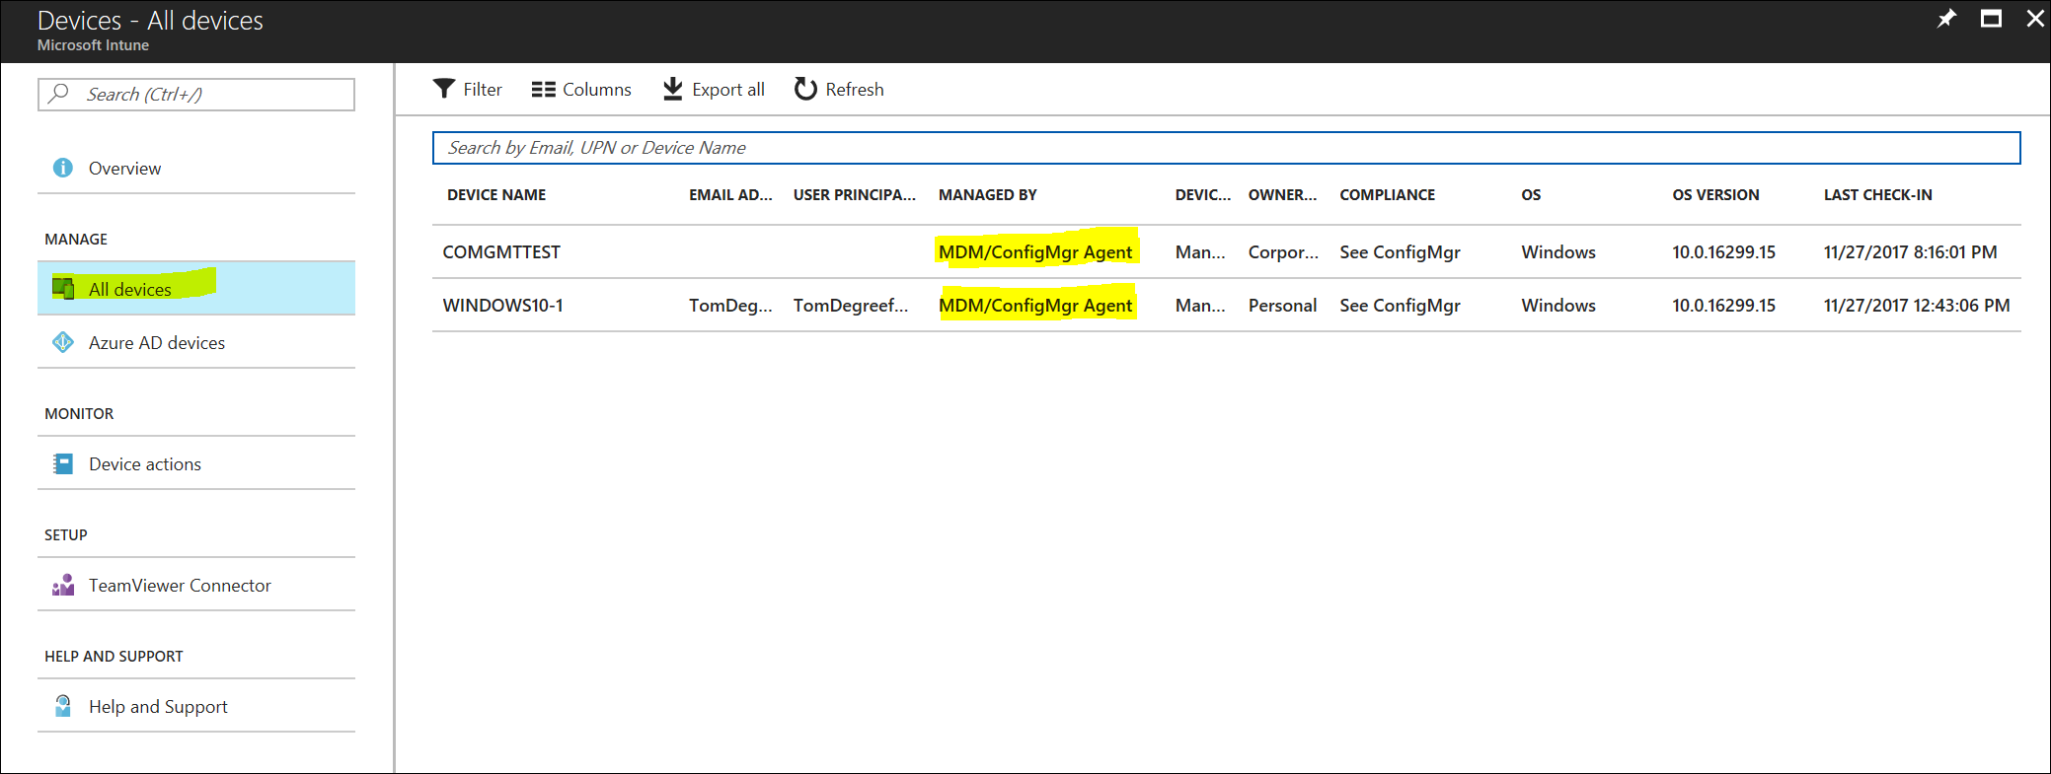Viewport: 2051px width, 774px height.
Task: Click the Filter funnel icon
Action: point(444,89)
